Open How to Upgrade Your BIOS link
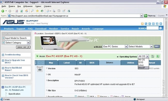168x101 pixels. 15,61
